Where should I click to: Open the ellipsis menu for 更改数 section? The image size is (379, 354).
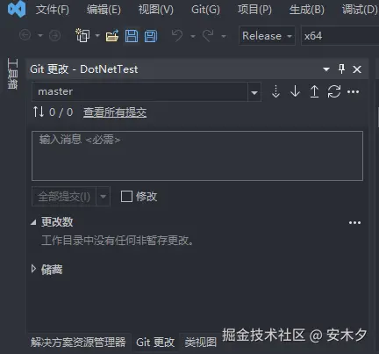354,223
